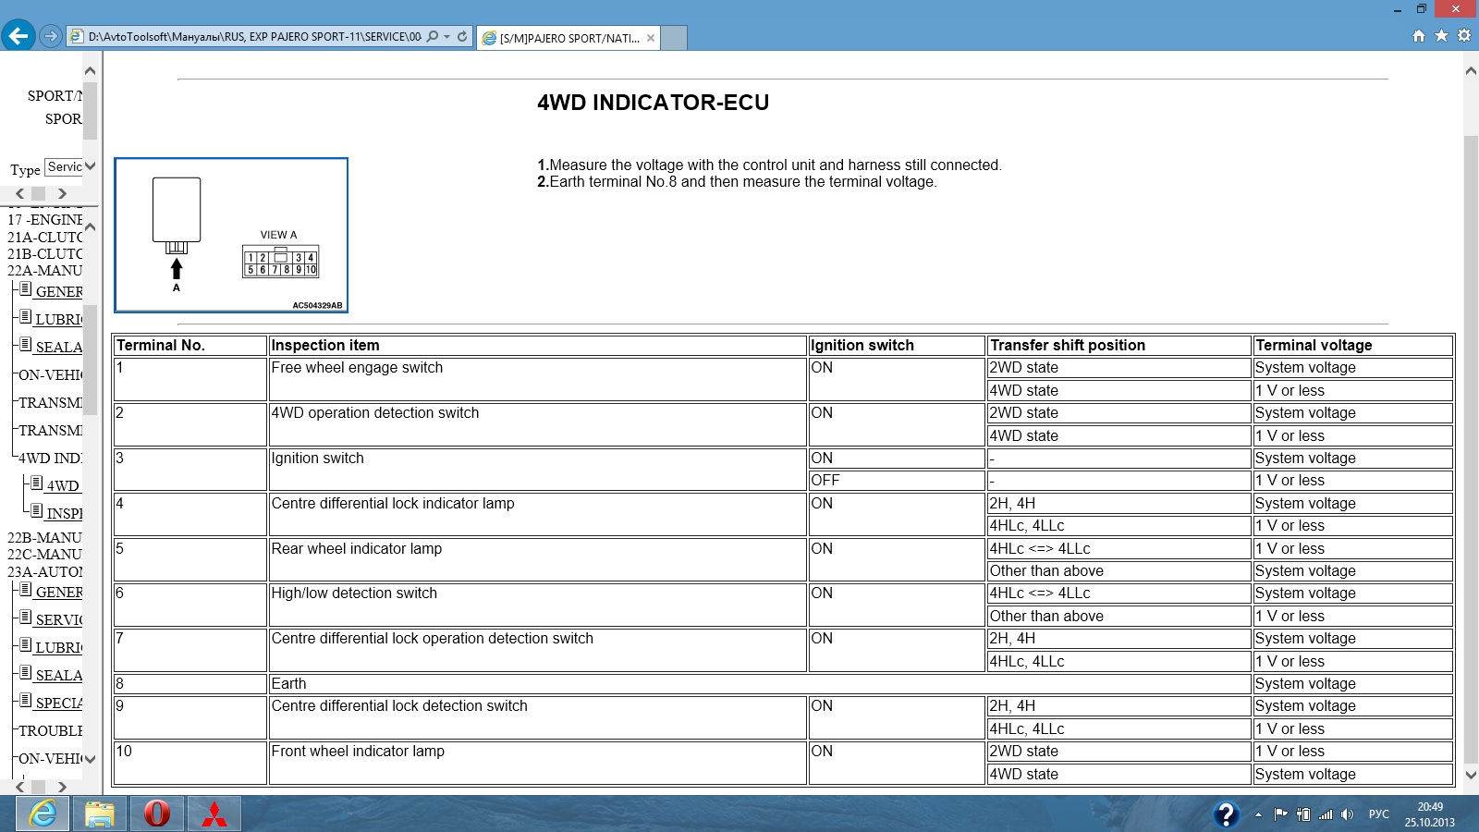Click the connector VIEW A diagram image
The width and height of the screenshot is (1479, 832).
(x=231, y=235)
